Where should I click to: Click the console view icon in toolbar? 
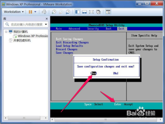(108, 12)
